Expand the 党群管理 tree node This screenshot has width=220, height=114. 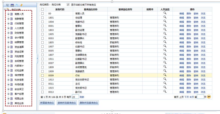(8, 19)
